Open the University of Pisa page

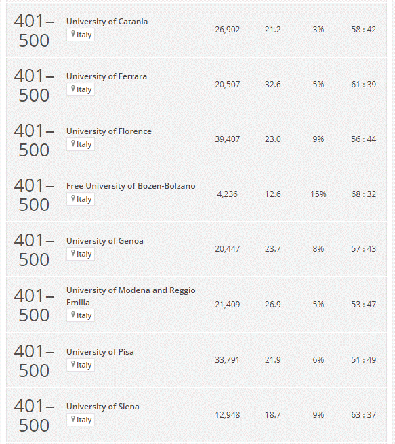[100, 352]
